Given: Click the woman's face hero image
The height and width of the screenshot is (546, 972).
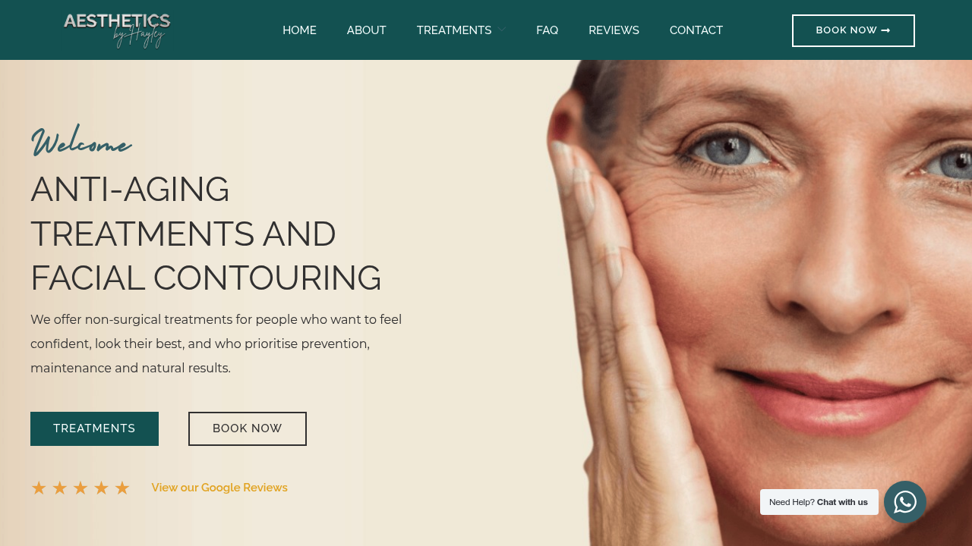Looking at the screenshot, I should 759,303.
